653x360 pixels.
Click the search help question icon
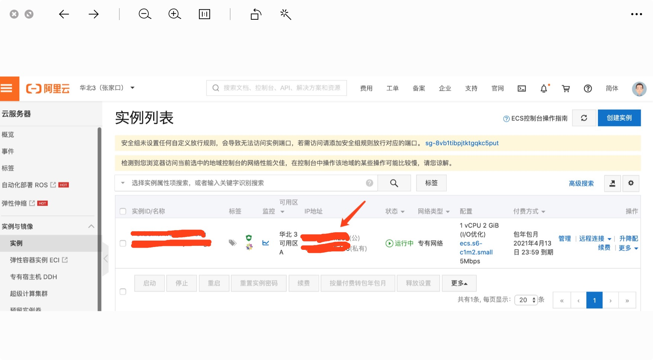tap(369, 183)
